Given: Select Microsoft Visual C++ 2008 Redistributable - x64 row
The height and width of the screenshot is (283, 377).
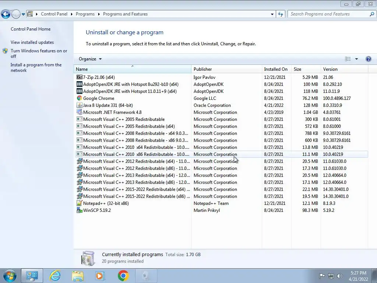Looking at the screenshot, I should click(221, 133).
